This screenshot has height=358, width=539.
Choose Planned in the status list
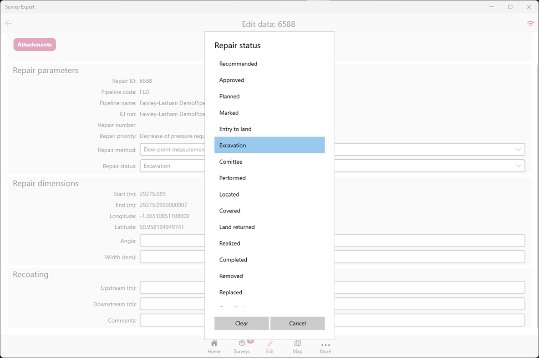[269, 96]
